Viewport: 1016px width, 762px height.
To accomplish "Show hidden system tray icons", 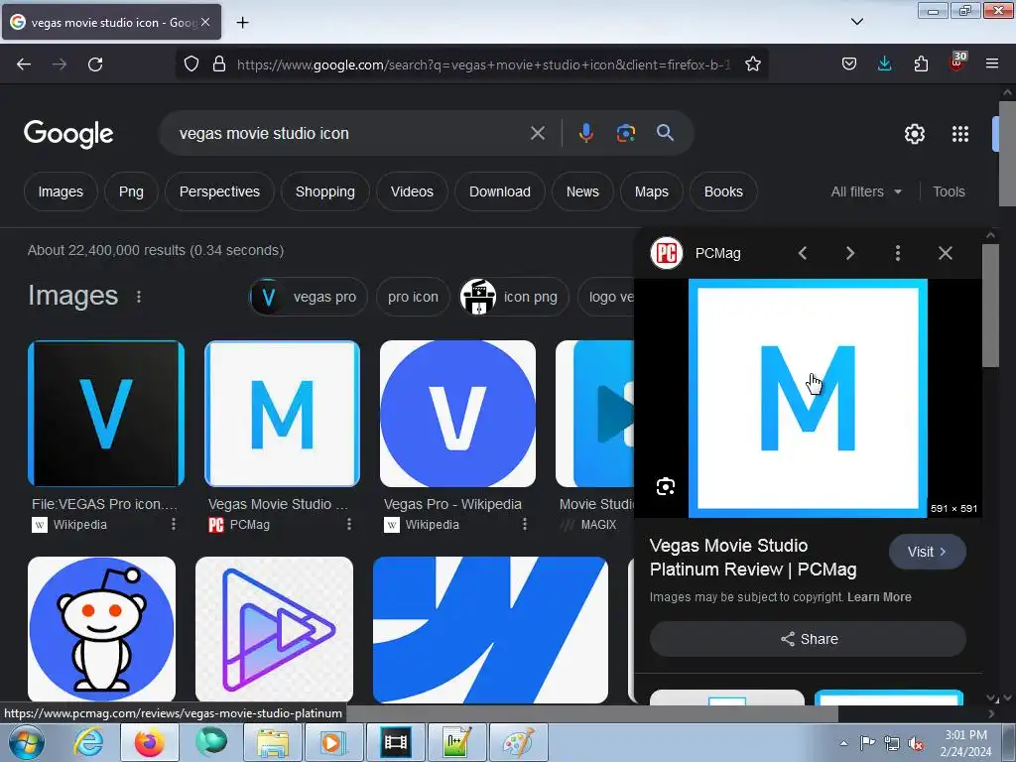I will point(843,743).
